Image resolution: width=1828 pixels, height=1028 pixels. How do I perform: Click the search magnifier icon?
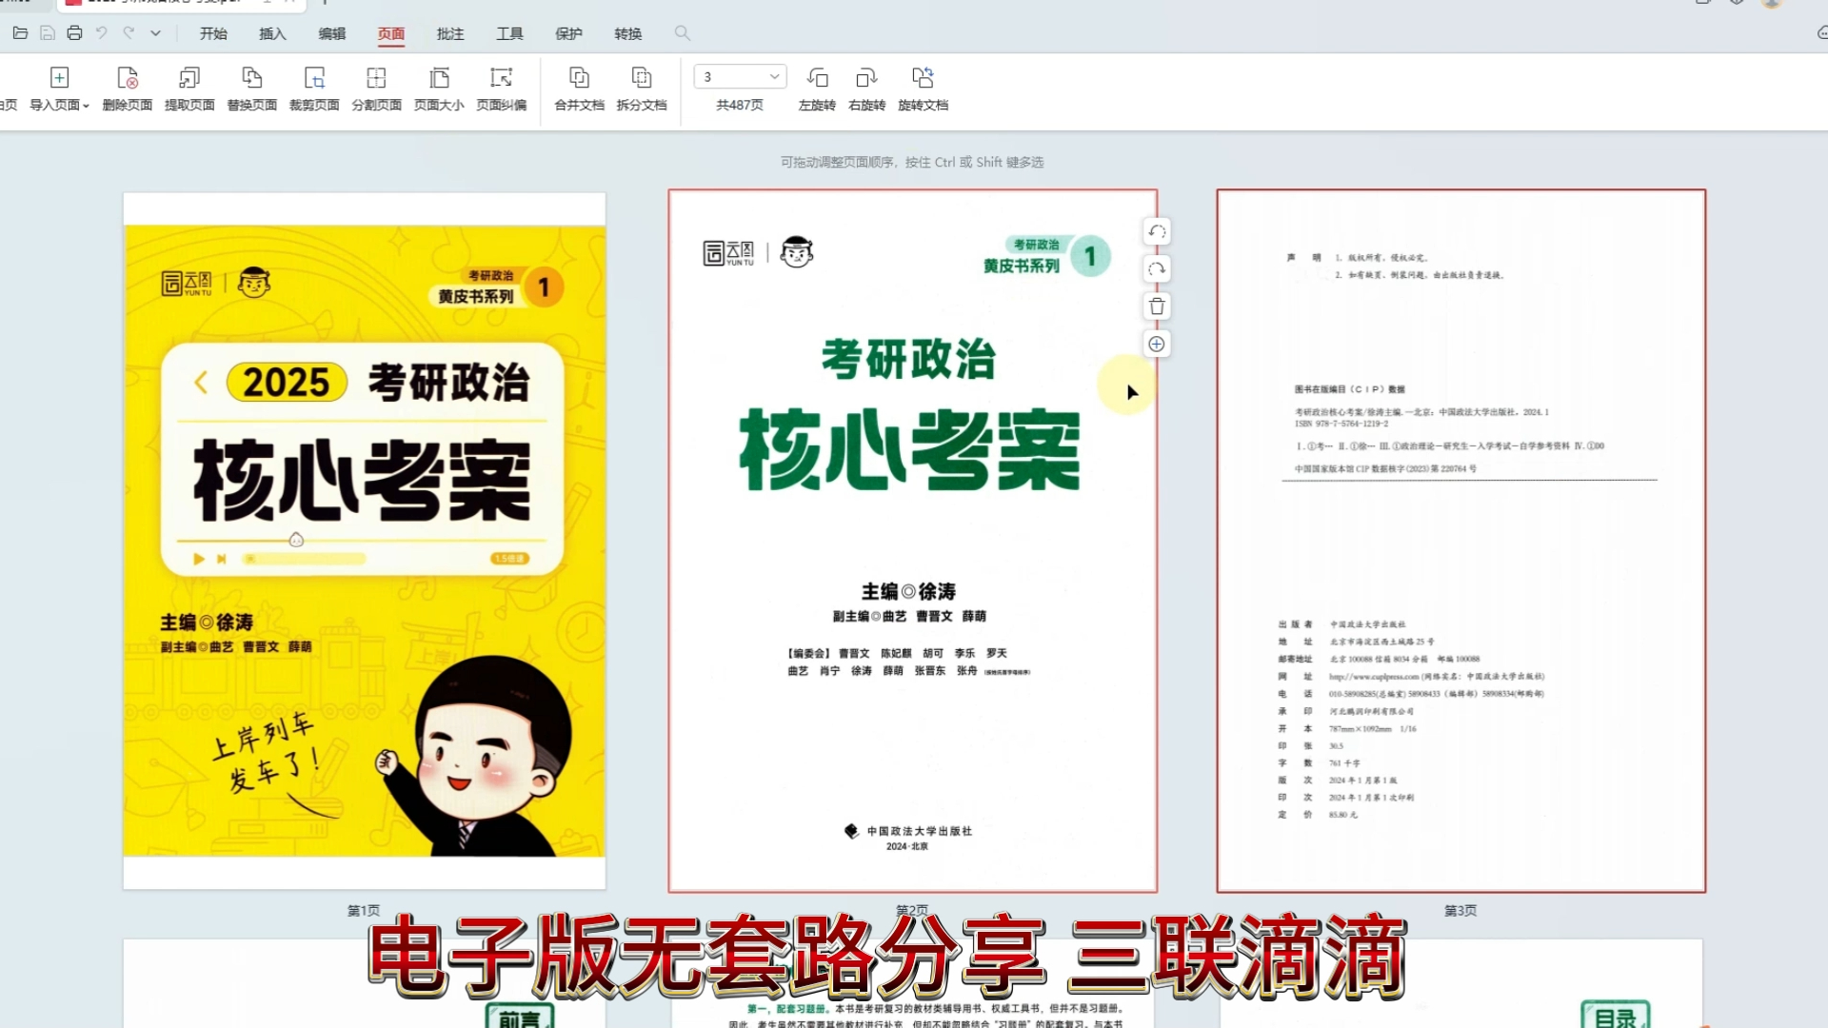pos(682,33)
